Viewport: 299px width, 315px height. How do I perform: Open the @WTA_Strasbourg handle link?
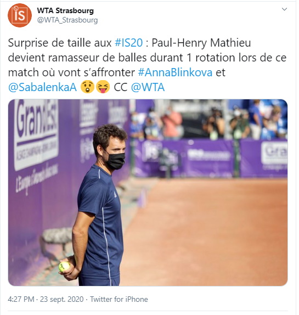point(67,20)
